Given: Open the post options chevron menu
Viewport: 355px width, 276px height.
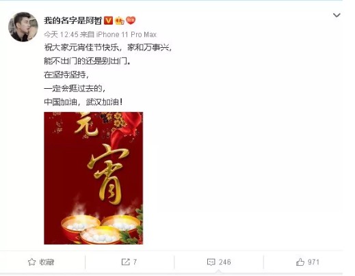Looking at the screenshot, I should pyautogui.click(x=337, y=15).
